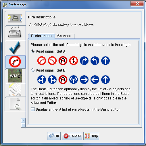Select Road signs - Set A radio button

(33, 51)
